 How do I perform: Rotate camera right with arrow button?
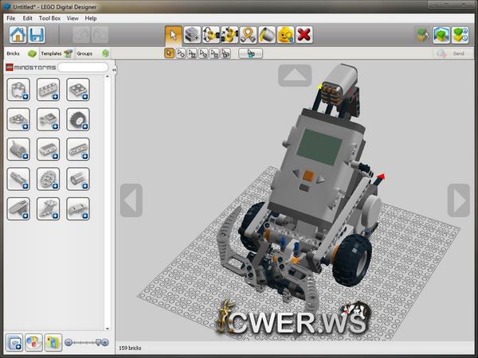click(x=458, y=200)
